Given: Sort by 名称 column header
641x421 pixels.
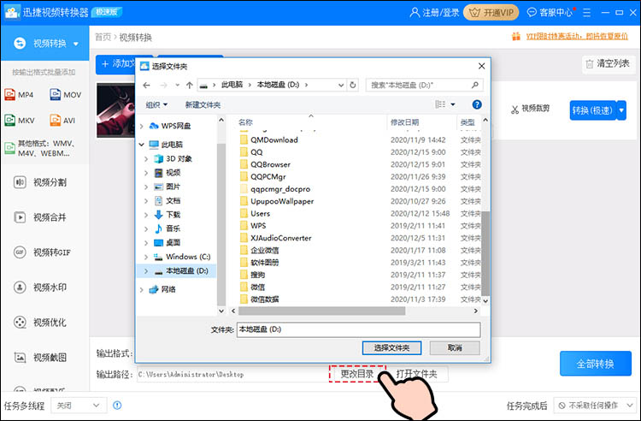Looking at the screenshot, I should coord(245,122).
